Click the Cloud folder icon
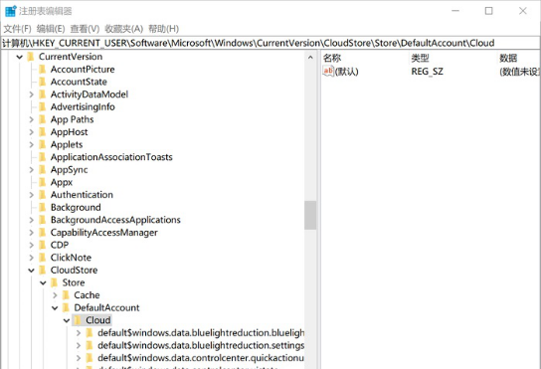The height and width of the screenshot is (369, 541). (78, 320)
